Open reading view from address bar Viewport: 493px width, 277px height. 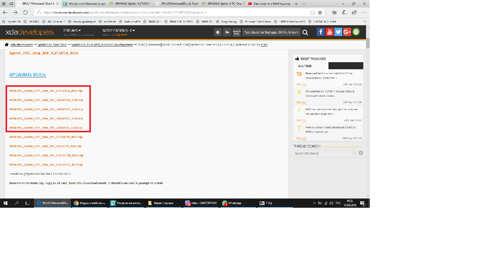coord(312,13)
